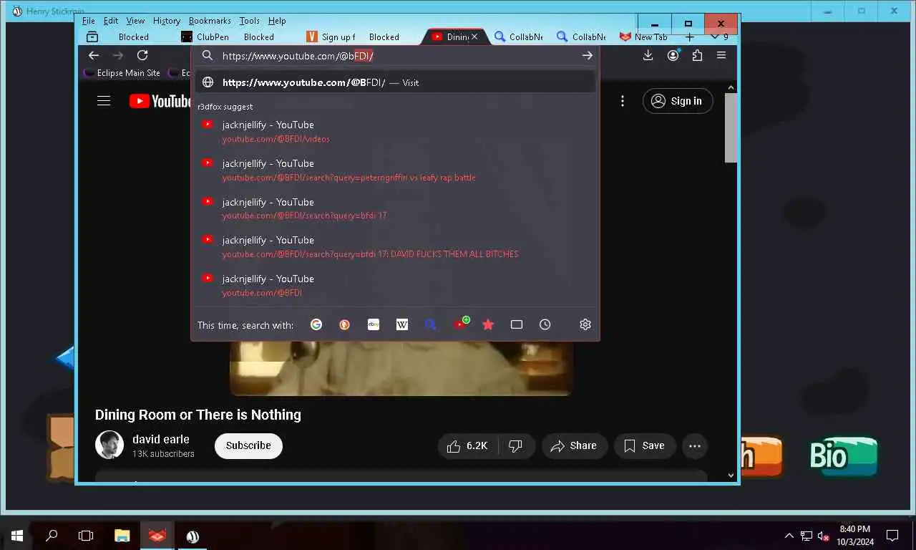Viewport: 916px width, 550px height.
Task: Open the File menu
Action: (88, 21)
